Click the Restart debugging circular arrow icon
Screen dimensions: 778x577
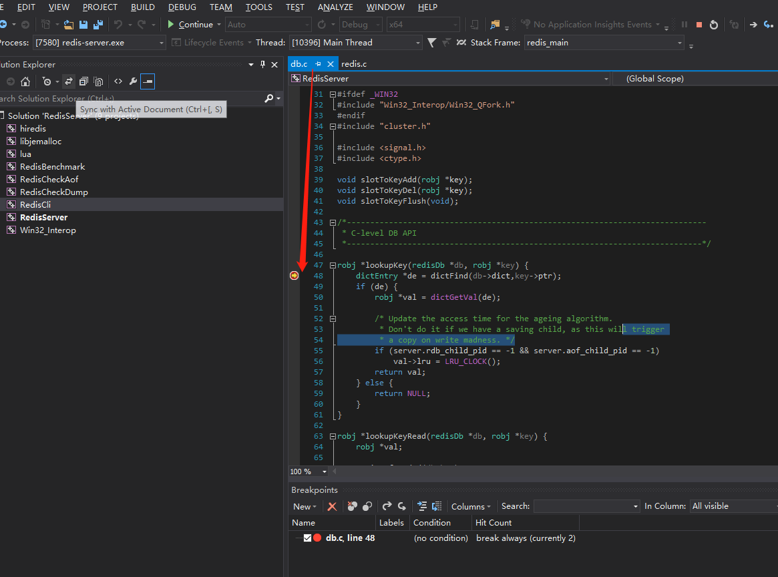pyautogui.click(x=714, y=24)
